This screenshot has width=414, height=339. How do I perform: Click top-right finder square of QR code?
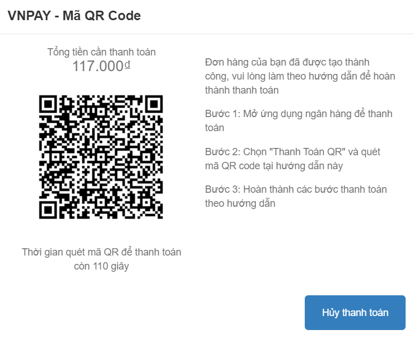pyautogui.click(x=154, y=104)
